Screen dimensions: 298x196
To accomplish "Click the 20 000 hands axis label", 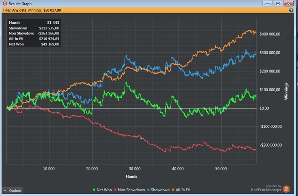I will click(92, 169).
